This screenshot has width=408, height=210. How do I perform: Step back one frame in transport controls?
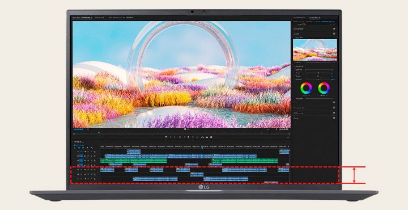pyautogui.click(x=184, y=137)
